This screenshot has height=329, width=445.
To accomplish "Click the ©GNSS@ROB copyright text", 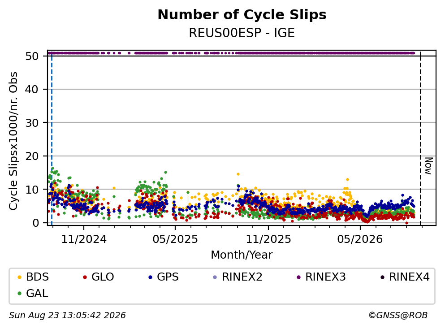I will pyautogui.click(x=398, y=316).
